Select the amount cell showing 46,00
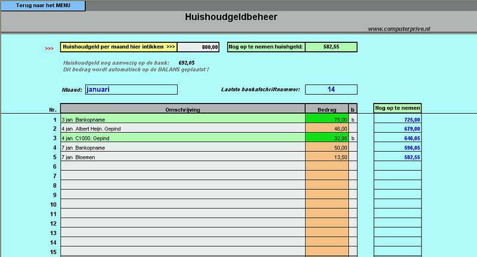The height and width of the screenshot is (257, 477). (326, 128)
